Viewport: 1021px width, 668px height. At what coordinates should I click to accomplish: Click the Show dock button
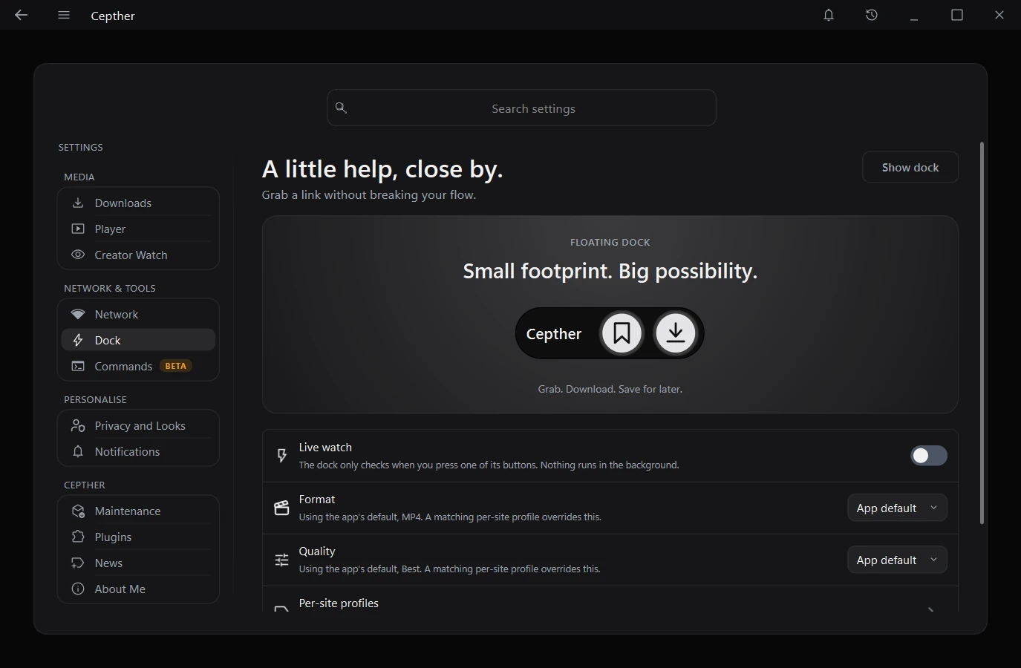point(910,167)
